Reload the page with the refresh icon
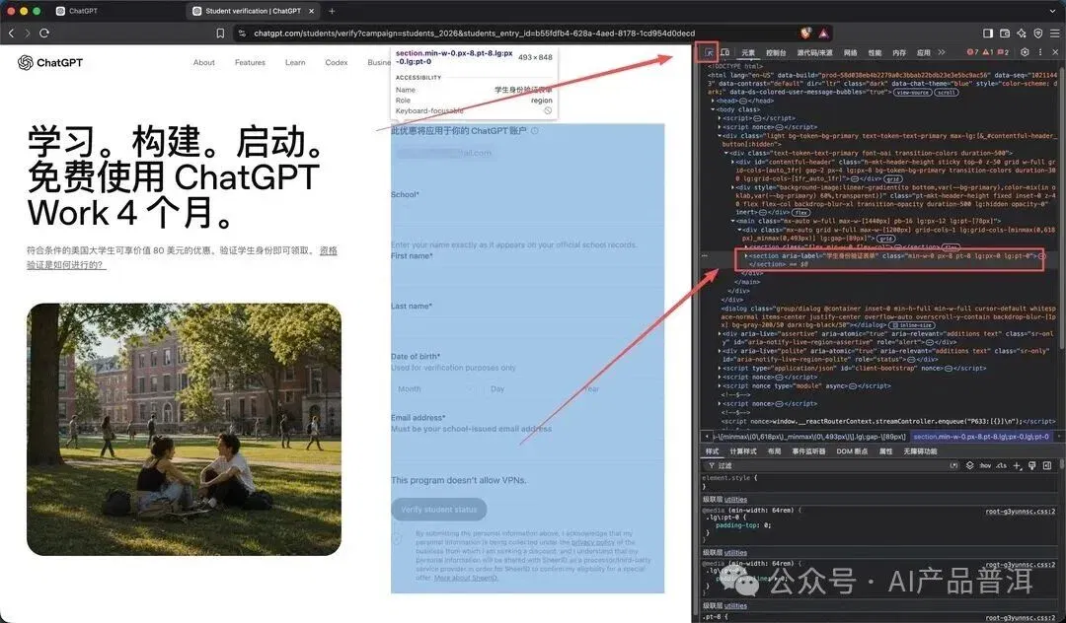This screenshot has width=1066, height=623. [x=44, y=33]
